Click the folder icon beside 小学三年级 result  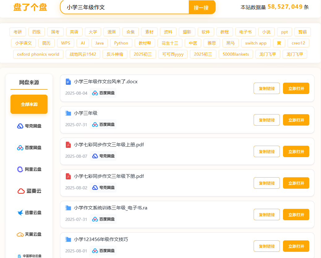pos(68,113)
